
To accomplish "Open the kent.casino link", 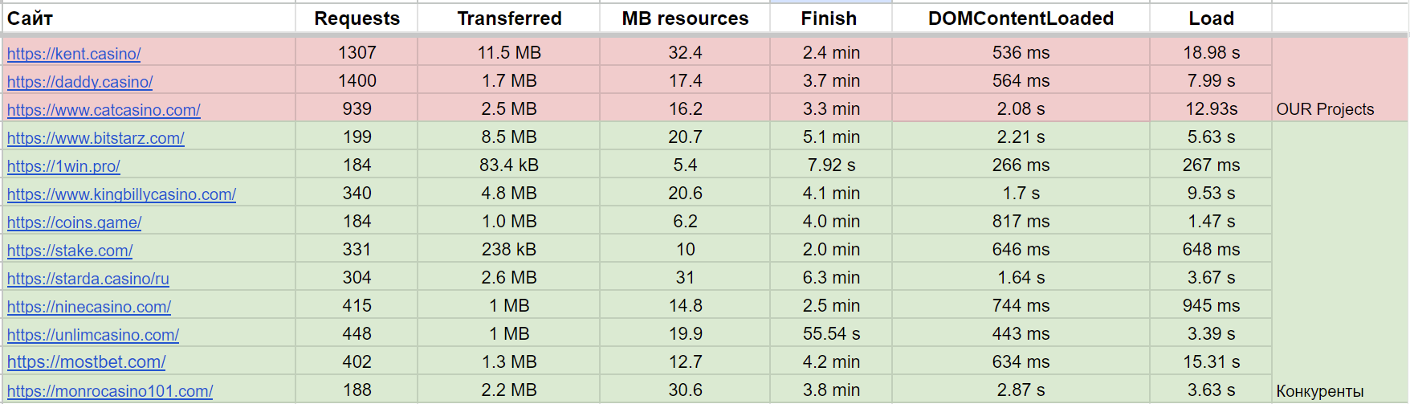I will pos(74,54).
